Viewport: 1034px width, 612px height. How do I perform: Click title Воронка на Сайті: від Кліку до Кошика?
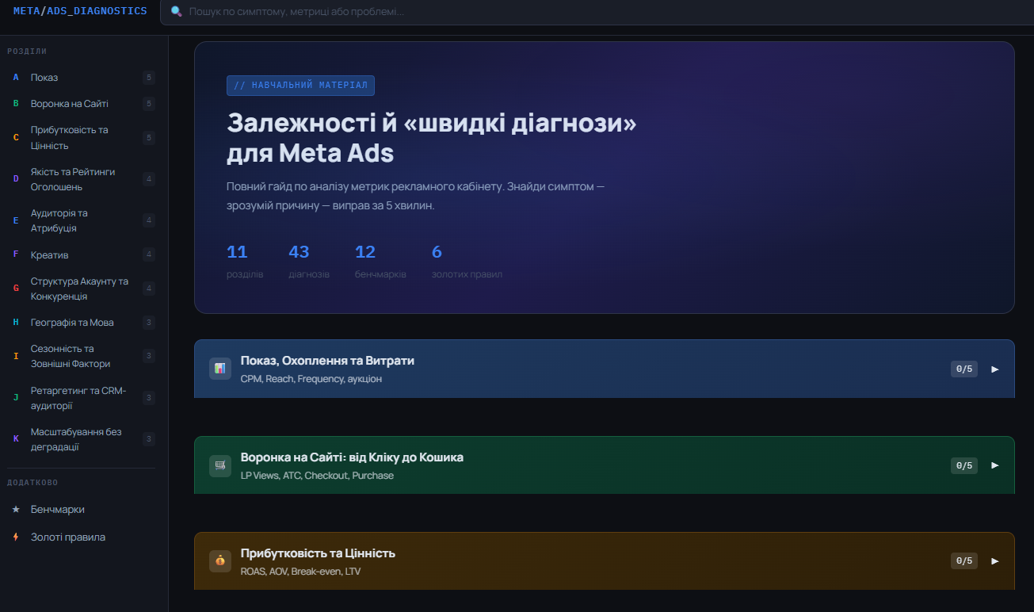point(352,457)
